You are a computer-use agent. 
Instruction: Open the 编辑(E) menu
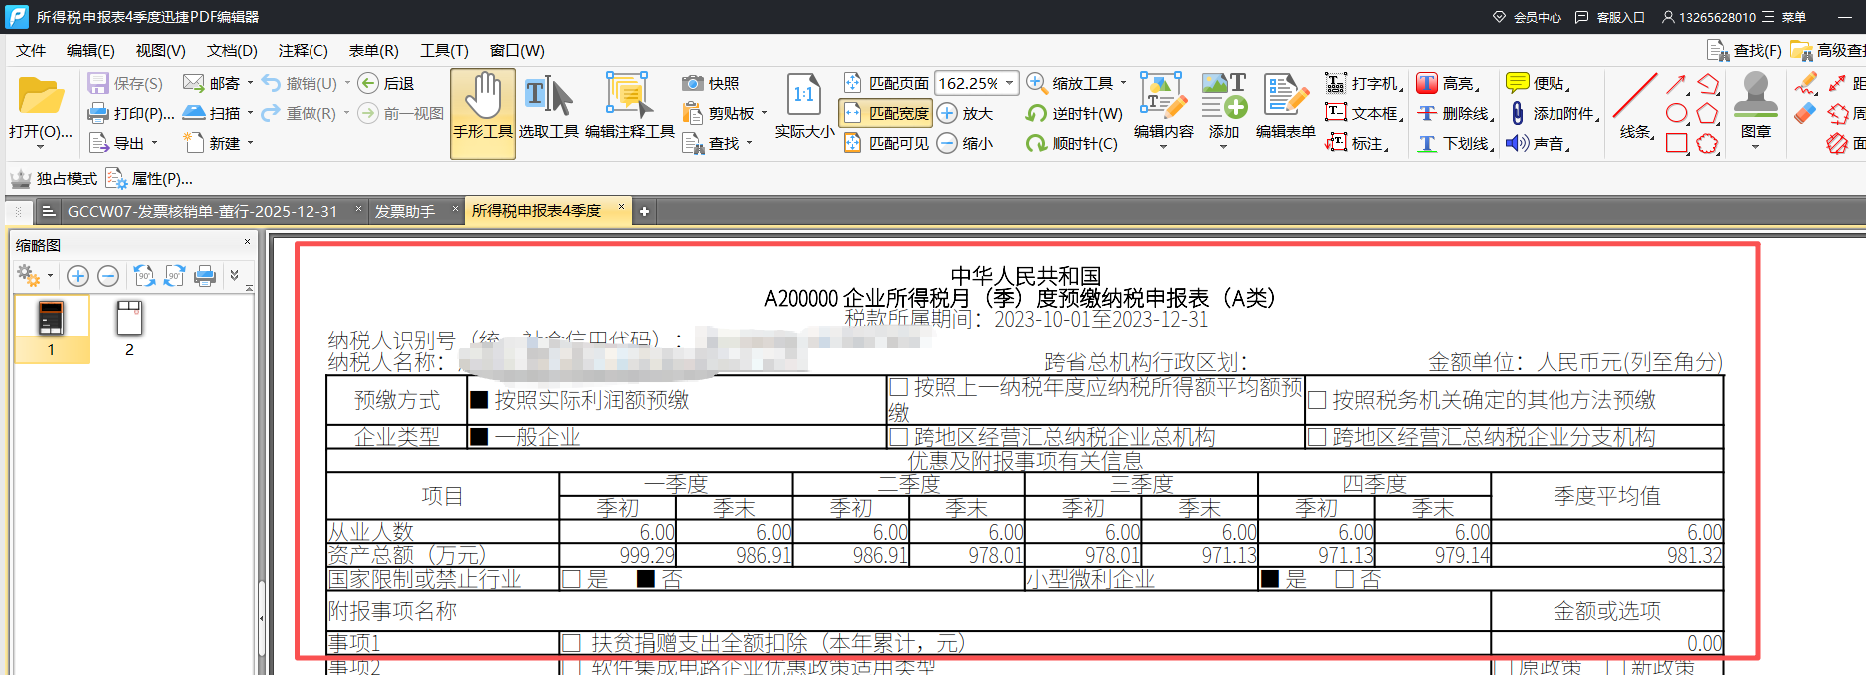(x=91, y=50)
